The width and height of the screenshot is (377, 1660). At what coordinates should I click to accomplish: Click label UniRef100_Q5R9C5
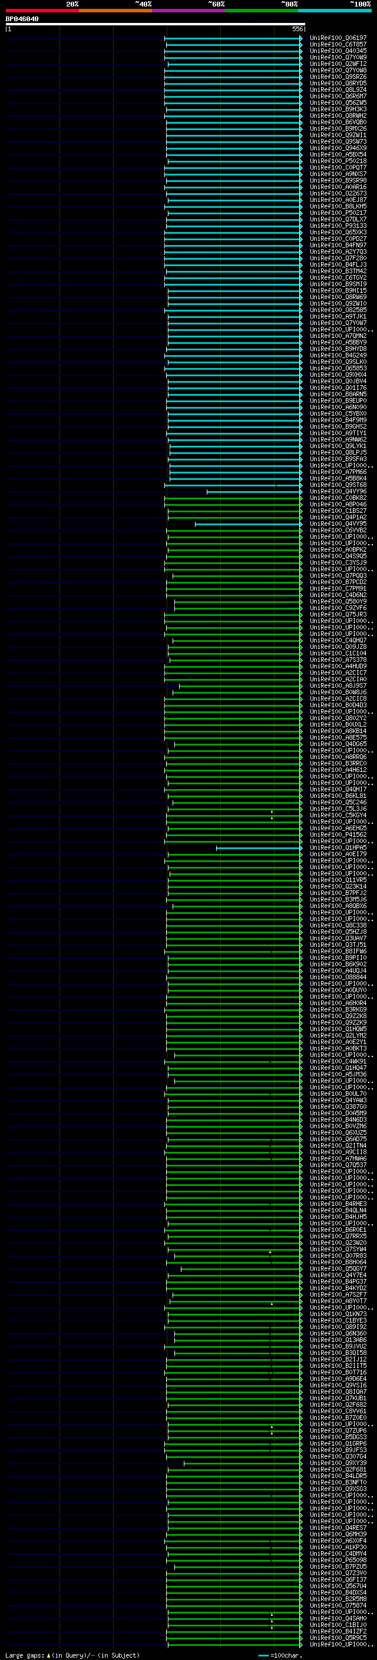coord(338,1638)
